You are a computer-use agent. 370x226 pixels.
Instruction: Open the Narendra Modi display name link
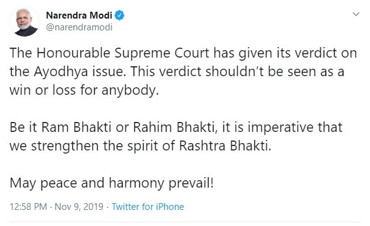pos(79,15)
